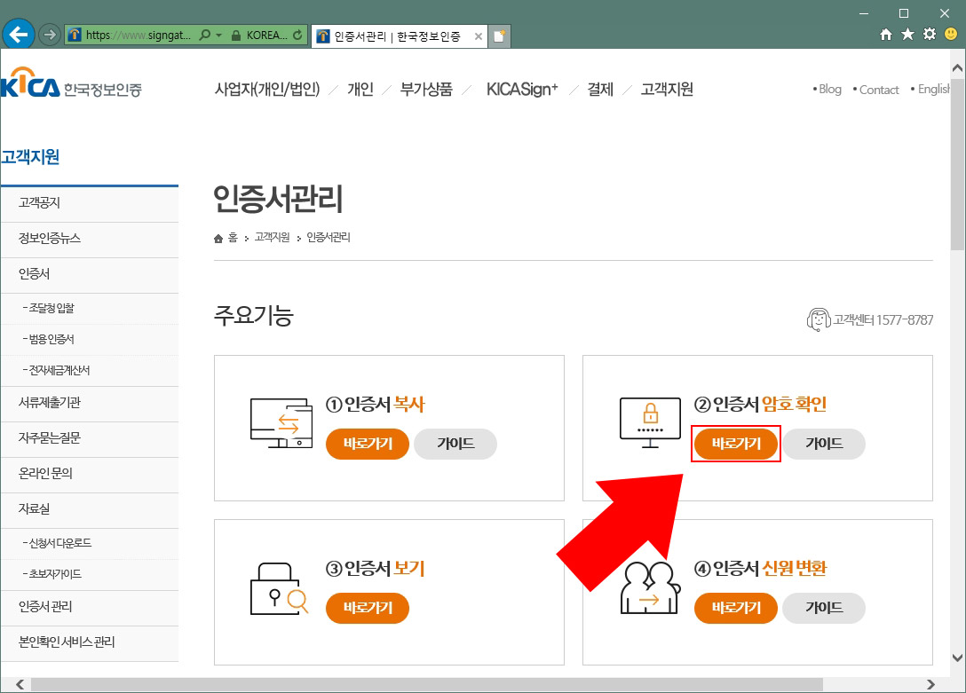
Task: Click the 가이드 button for 인증서 복사
Action: click(455, 444)
